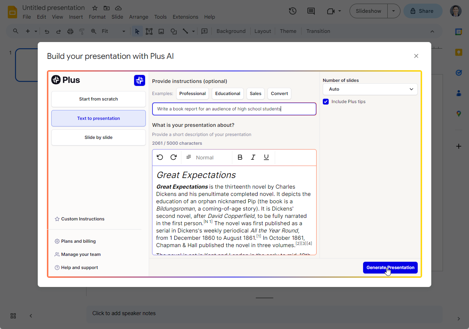
Task: Click the instructions text input field
Action: 234,109
